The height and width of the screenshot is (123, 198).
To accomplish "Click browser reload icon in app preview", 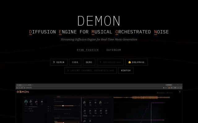I will click(22, 88).
